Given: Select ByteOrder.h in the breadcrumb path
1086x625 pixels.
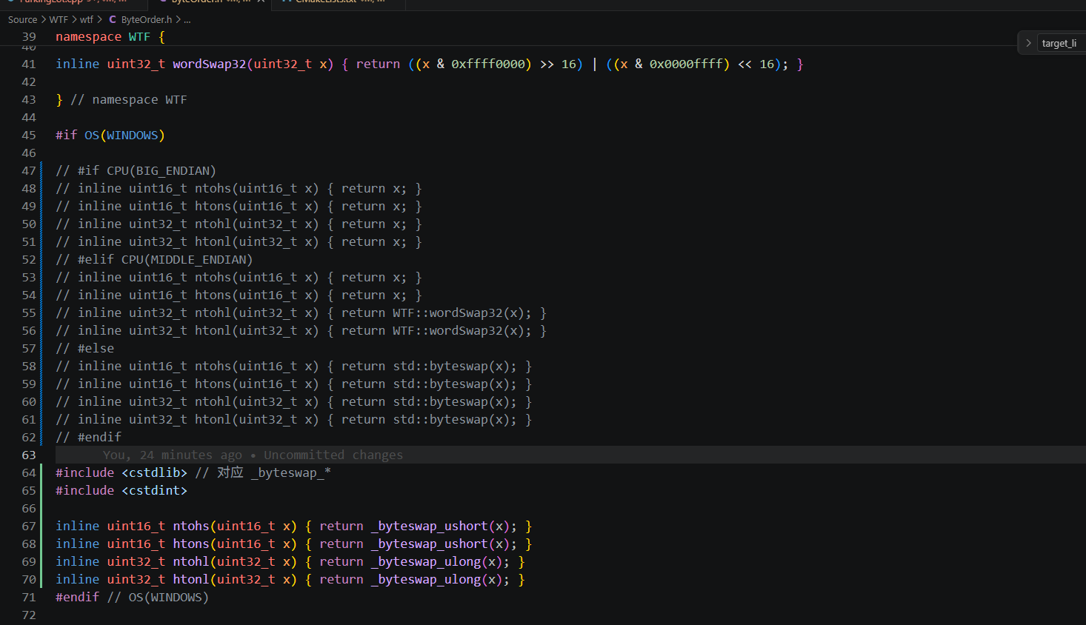Looking at the screenshot, I should [146, 20].
